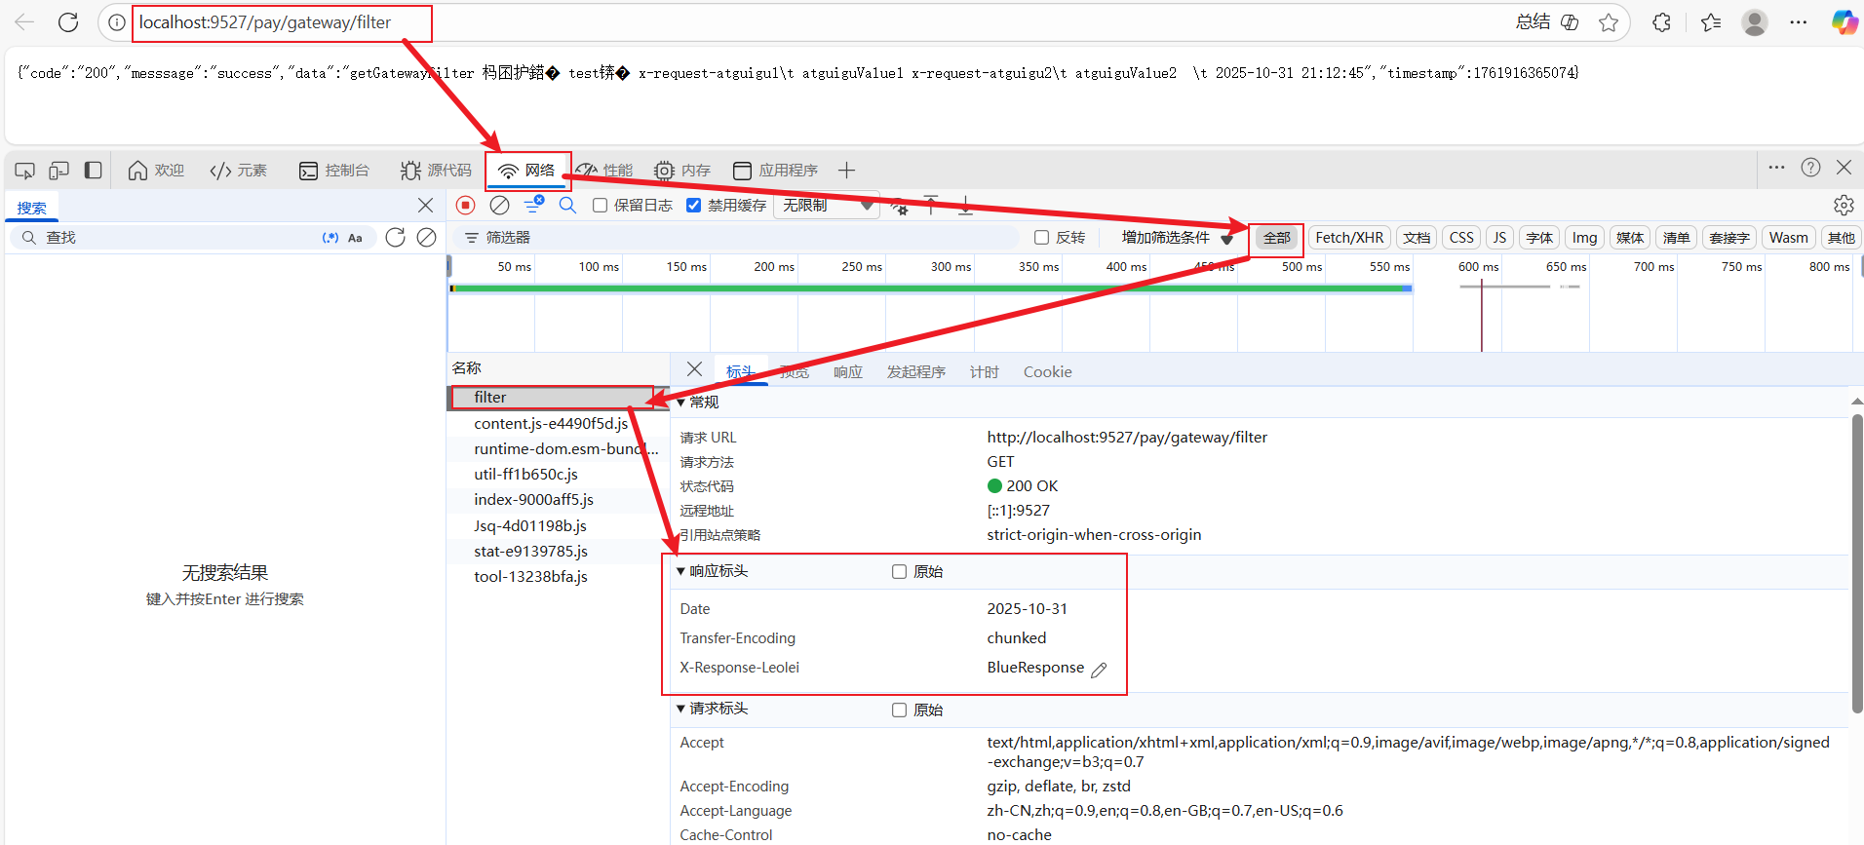Open DevTools help question mark icon

click(x=1810, y=168)
